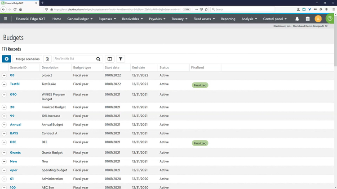Open the Receivables menu
337x189 pixels.
tap(132, 19)
